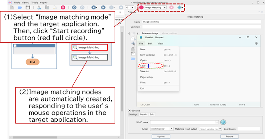Click the red X delete icon
Viewport: 265px width, 139px height.
coord(63,8)
